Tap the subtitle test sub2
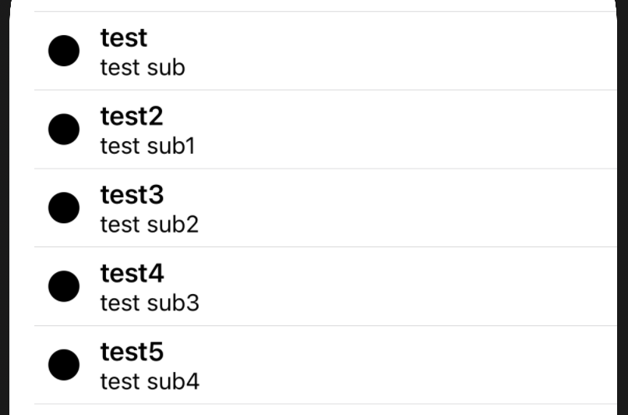Viewport: 628px width, 415px height. click(x=150, y=225)
